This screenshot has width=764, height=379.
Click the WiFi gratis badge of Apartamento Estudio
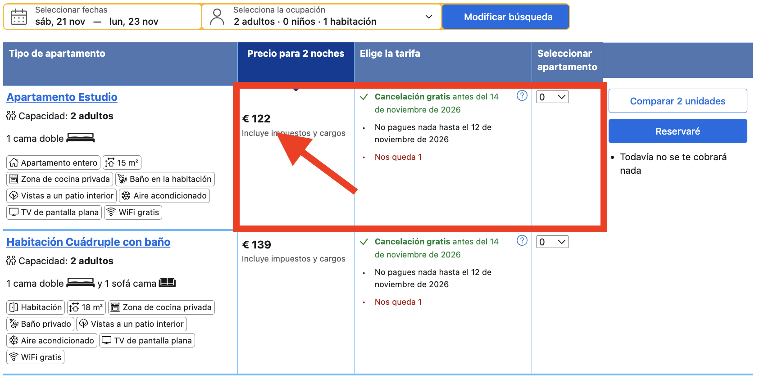[133, 212]
